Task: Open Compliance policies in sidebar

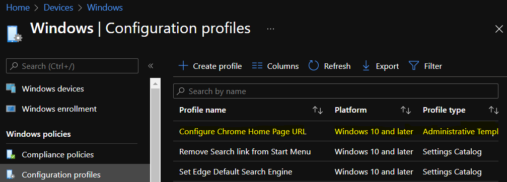Action: click(x=57, y=154)
